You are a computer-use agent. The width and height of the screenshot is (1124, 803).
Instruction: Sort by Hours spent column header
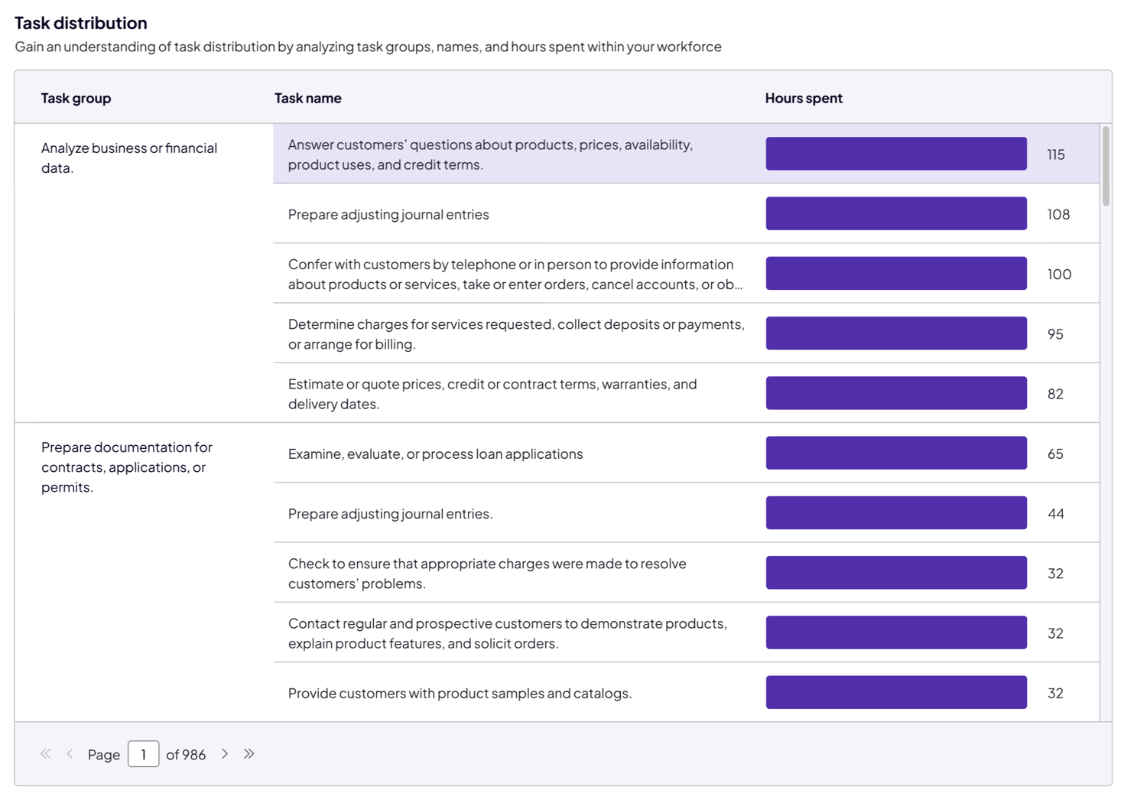(803, 98)
